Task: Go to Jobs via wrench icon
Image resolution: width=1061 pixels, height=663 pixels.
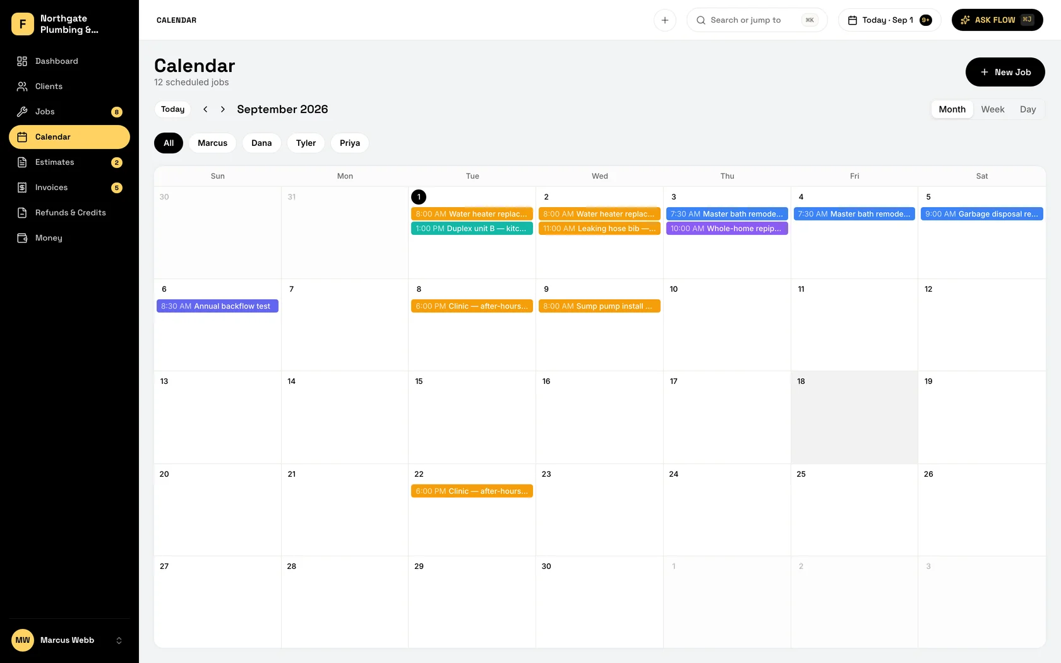Action: [x=22, y=112]
